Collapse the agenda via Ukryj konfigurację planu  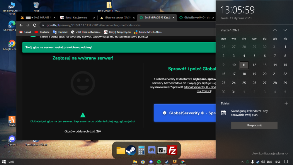pyautogui.click(x=270, y=153)
